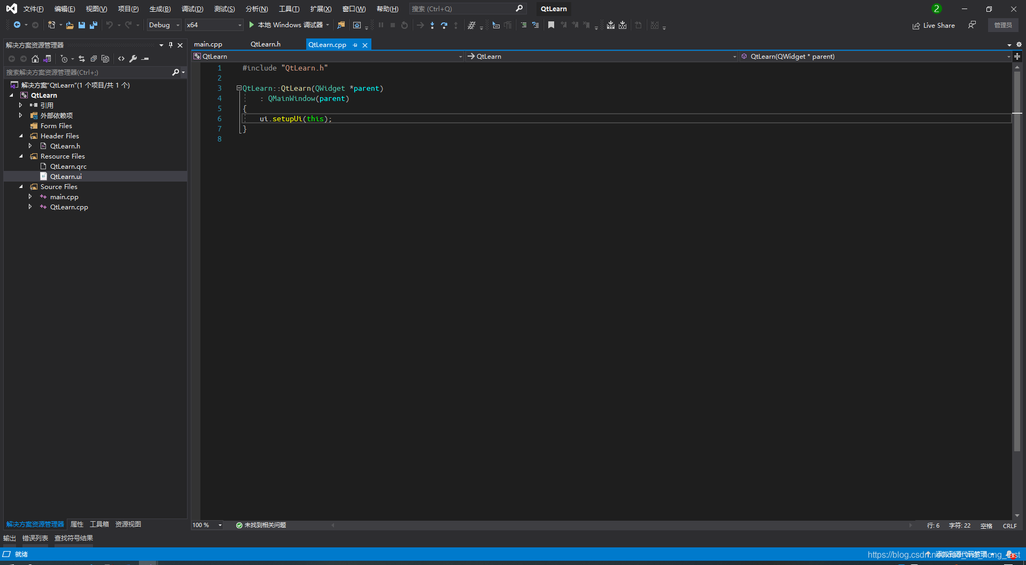Screen dimensions: 1026x565
Task: Save all files with the multi-disk icon
Action: coord(94,25)
